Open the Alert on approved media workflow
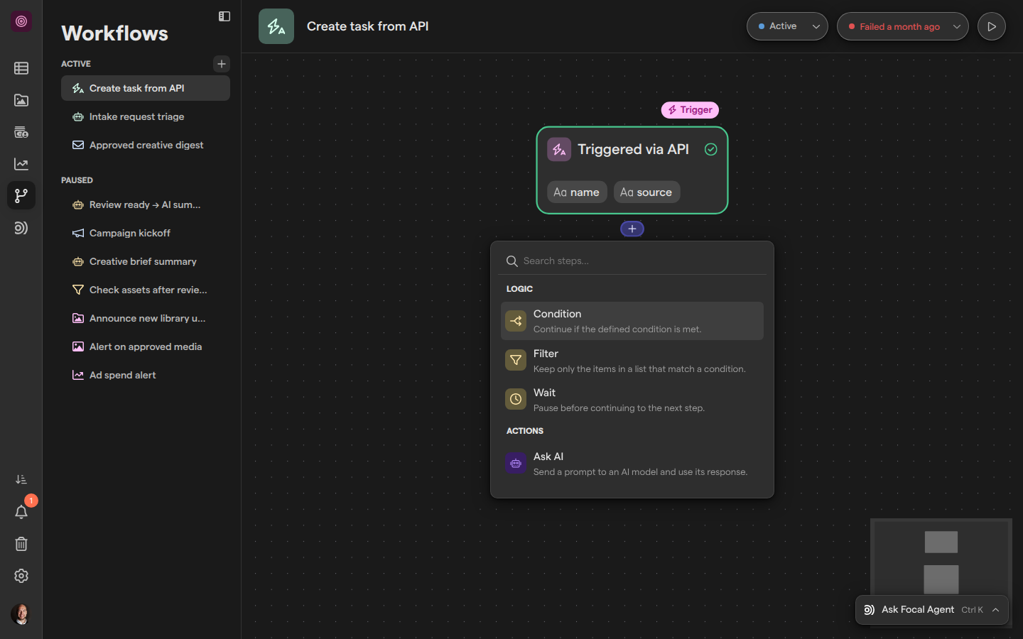 (x=146, y=346)
